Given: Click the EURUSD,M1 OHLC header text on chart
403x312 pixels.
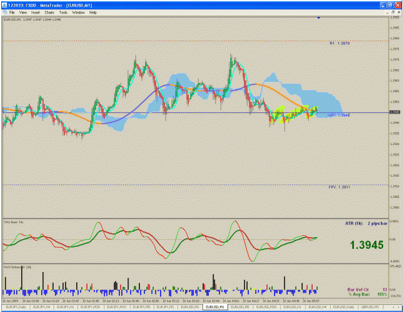Looking at the screenshot, I should pos(32,19).
